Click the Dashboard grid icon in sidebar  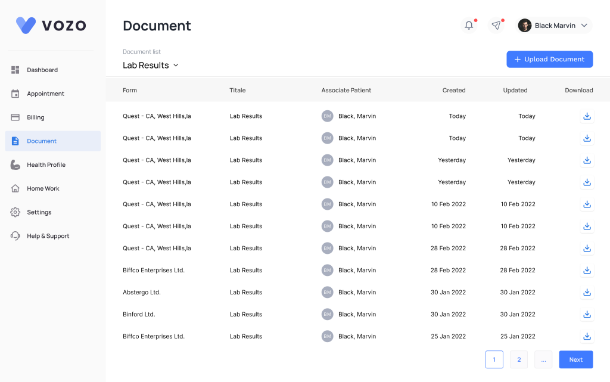15,70
